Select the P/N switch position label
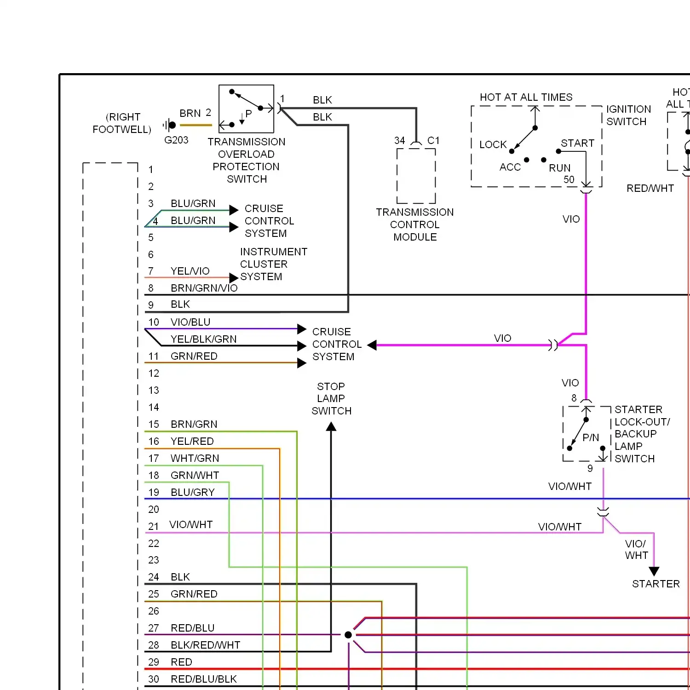Image resolution: width=690 pixels, height=690 pixels. 591,437
